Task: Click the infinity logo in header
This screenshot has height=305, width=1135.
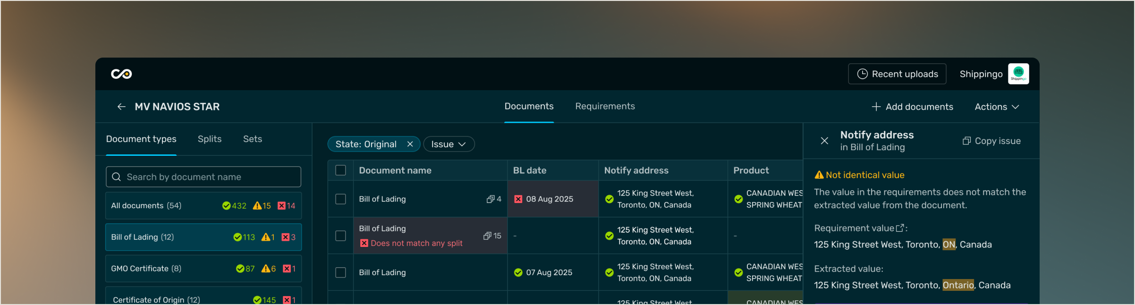Action: [x=121, y=74]
